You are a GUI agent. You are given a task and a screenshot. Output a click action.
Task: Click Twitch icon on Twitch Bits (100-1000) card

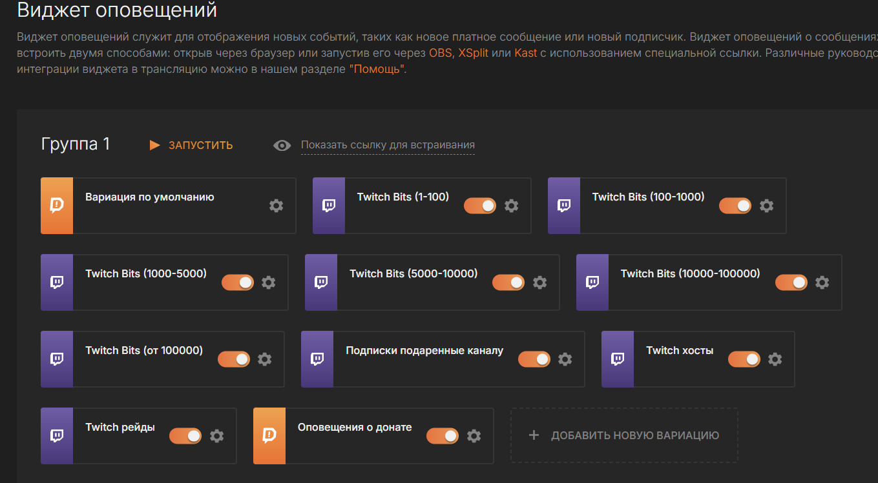pyautogui.click(x=564, y=206)
